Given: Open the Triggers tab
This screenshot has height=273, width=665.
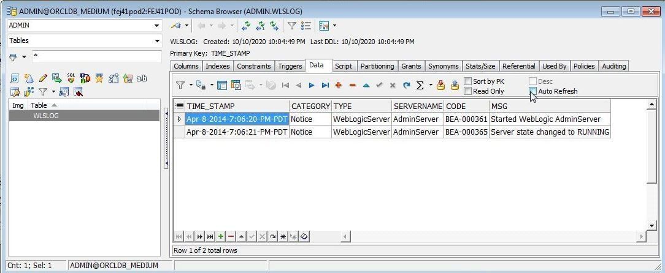Looking at the screenshot, I should tap(290, 66).
